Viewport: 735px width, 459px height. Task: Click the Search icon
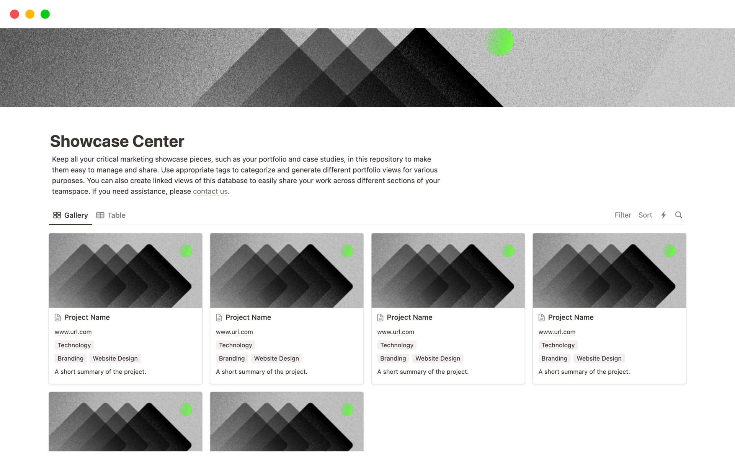pyautogui.click(x=679, y=215)
